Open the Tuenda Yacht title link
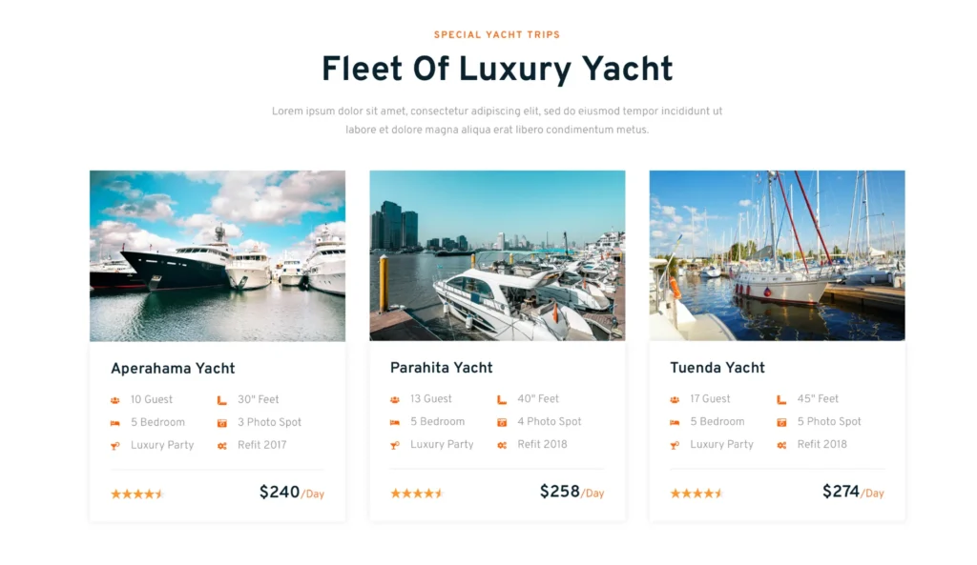The width and height of the screenshot is (977, 565). pos(717,368)
